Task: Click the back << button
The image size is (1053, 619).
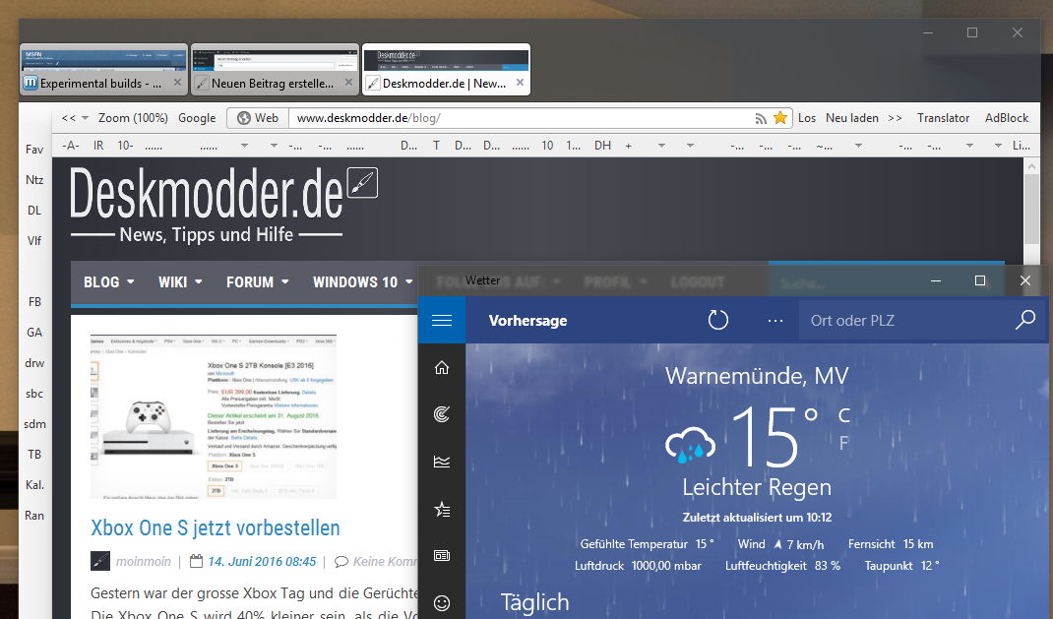Action: click(69, 118)
